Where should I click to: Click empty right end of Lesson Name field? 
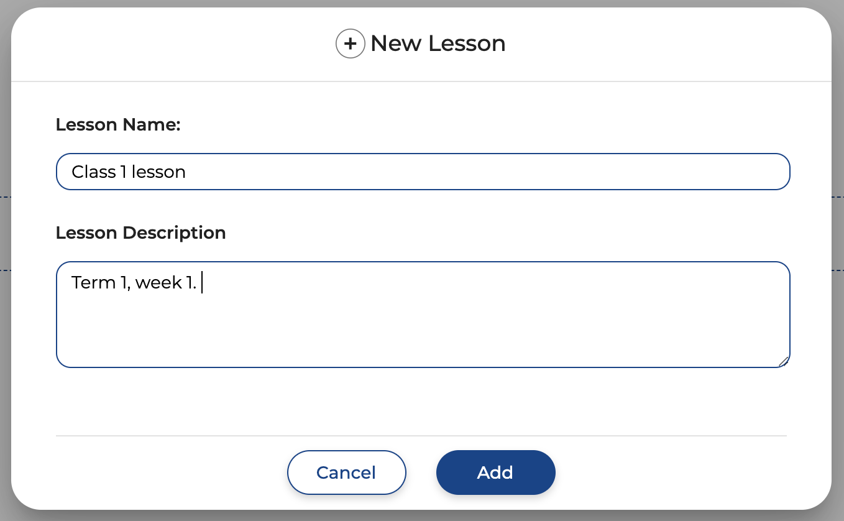tap(715, 172)
